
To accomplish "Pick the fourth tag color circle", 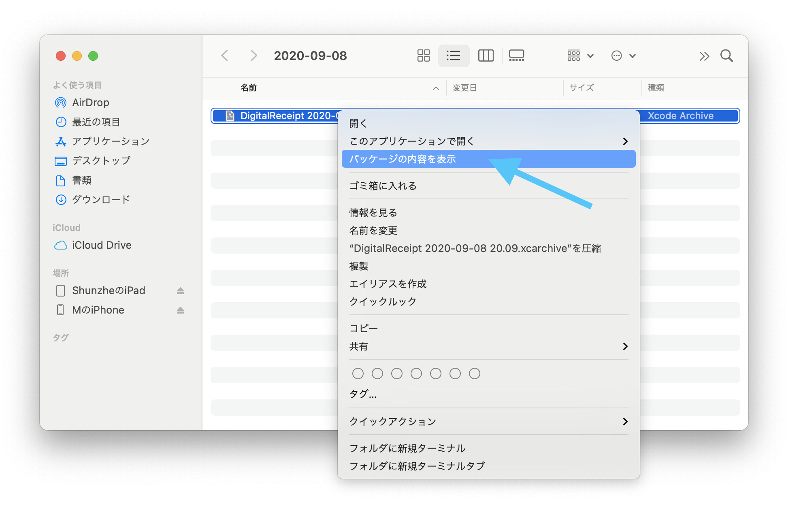I will tap(416, 374).
